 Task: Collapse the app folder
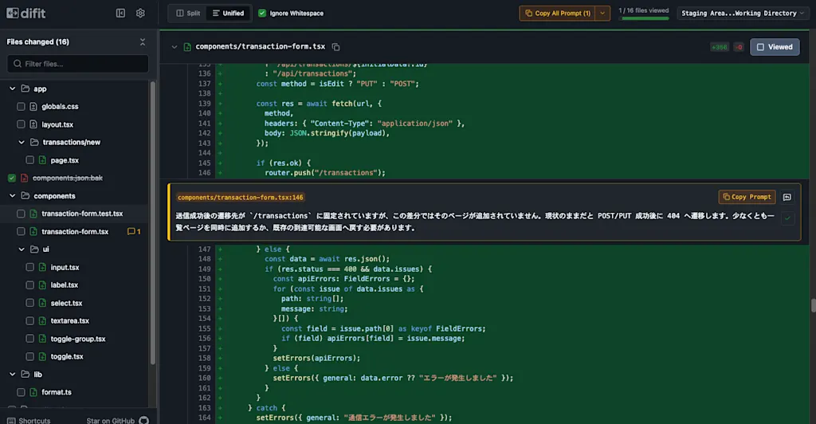pyautogui.click(x=13, y=89)
